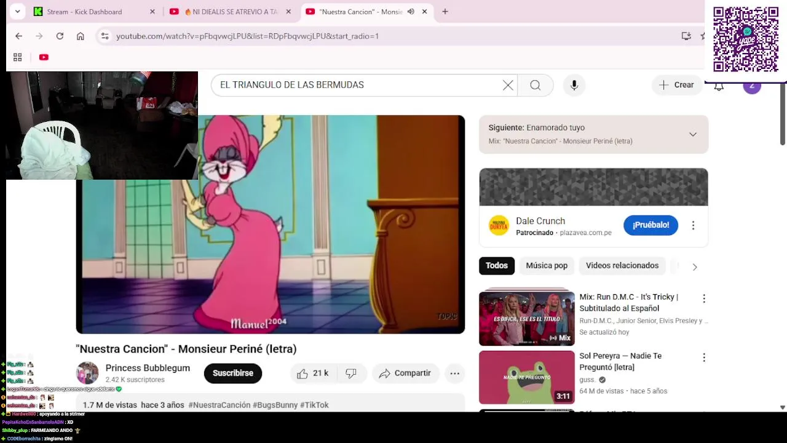Screen dimensions: 787x443
Task: Go forward in browser history
Action: 39,36
